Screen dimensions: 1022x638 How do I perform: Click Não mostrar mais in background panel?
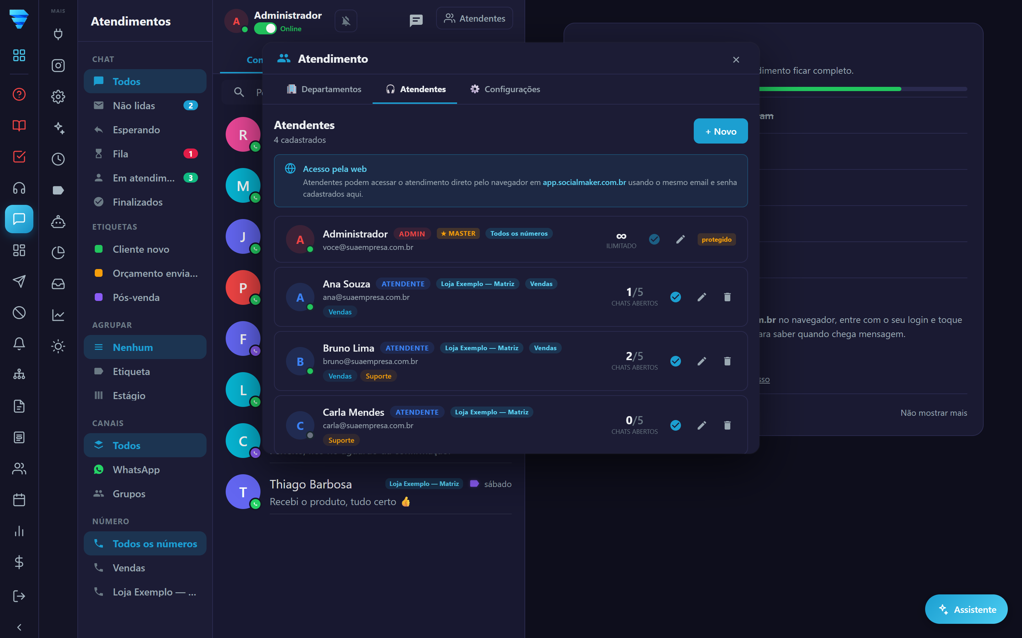(933, 413)
